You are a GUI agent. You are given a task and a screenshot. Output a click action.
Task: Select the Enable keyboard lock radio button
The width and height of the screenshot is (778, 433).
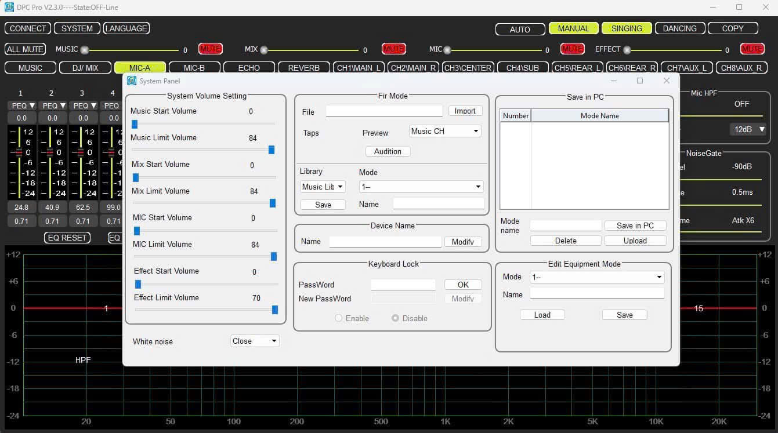pos(338,318)
